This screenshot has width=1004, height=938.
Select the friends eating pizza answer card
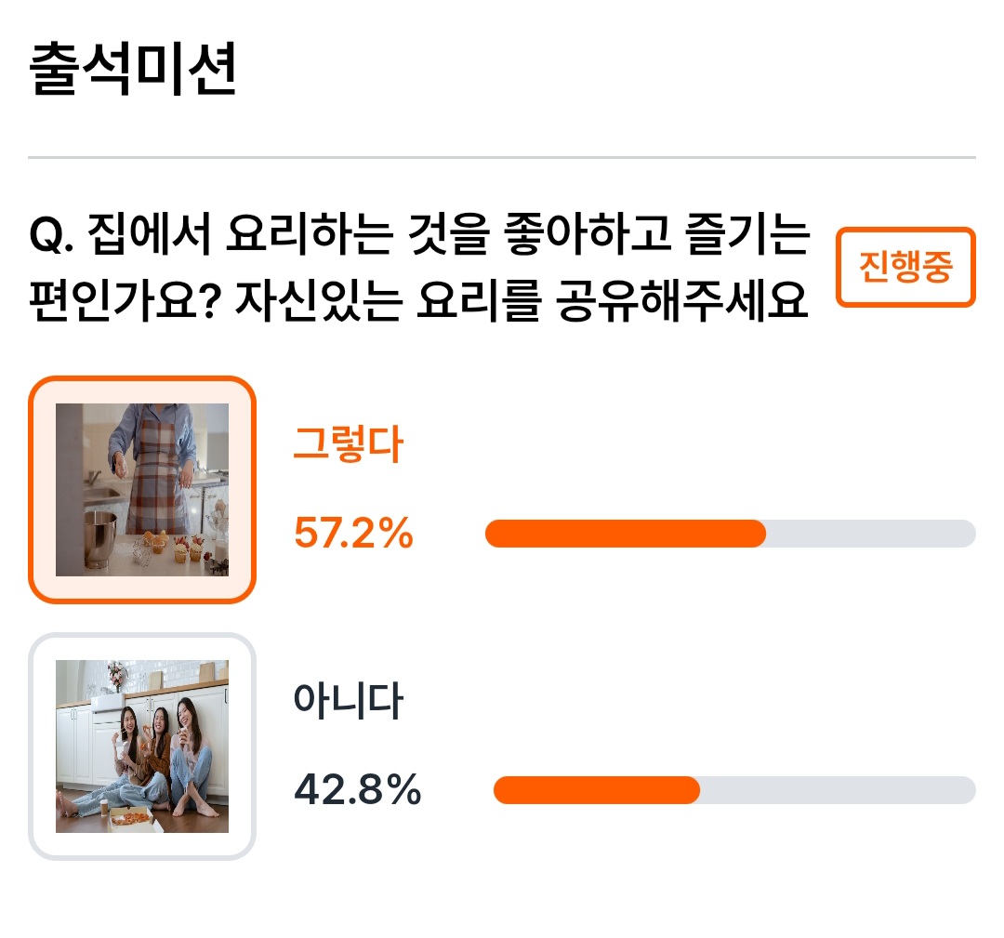point(142,746)
